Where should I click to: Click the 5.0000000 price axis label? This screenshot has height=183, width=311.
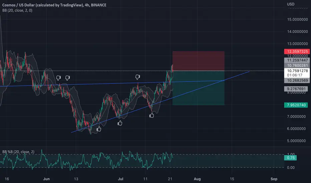click(296, 141)
